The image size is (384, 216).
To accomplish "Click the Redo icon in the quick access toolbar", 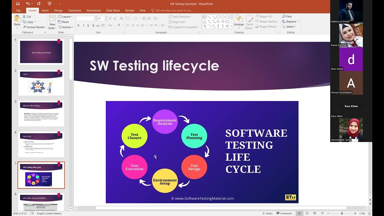I will pos(39,4).
